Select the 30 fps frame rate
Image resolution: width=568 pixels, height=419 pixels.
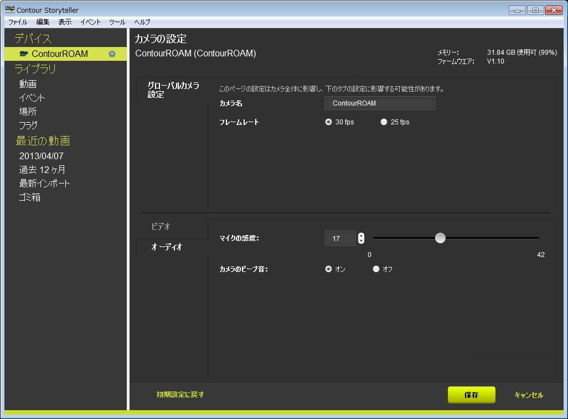328,122
